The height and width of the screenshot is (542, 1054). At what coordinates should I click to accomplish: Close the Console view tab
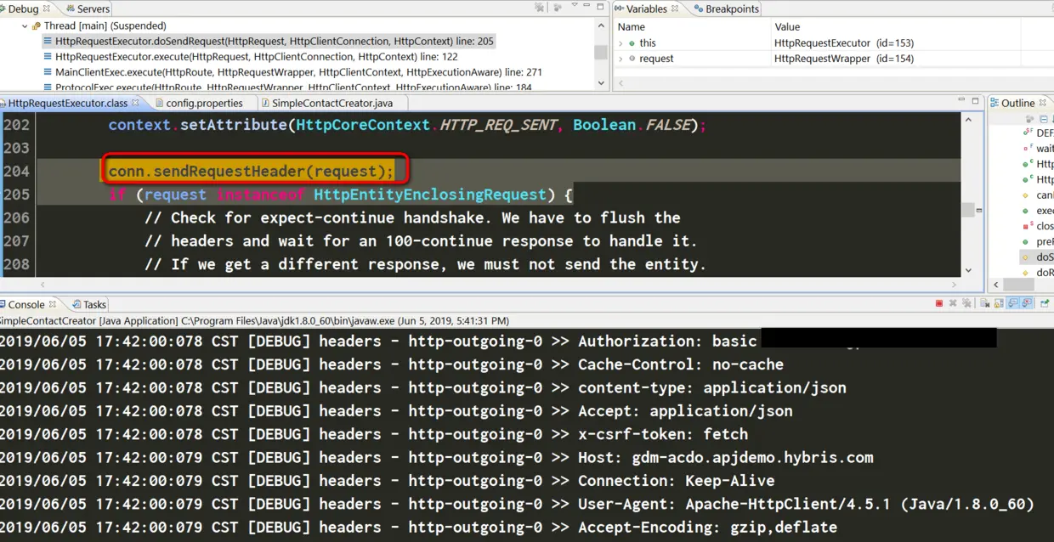tap(52, 303)
